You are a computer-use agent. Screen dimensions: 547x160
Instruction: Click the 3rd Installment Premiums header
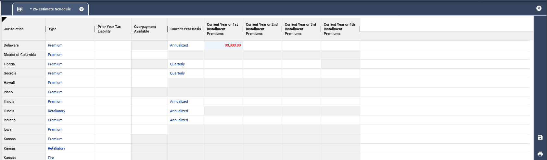coord(301,29)
